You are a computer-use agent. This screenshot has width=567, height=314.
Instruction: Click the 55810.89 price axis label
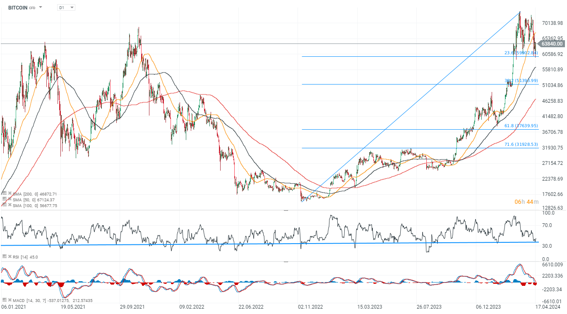coord(552,70)
